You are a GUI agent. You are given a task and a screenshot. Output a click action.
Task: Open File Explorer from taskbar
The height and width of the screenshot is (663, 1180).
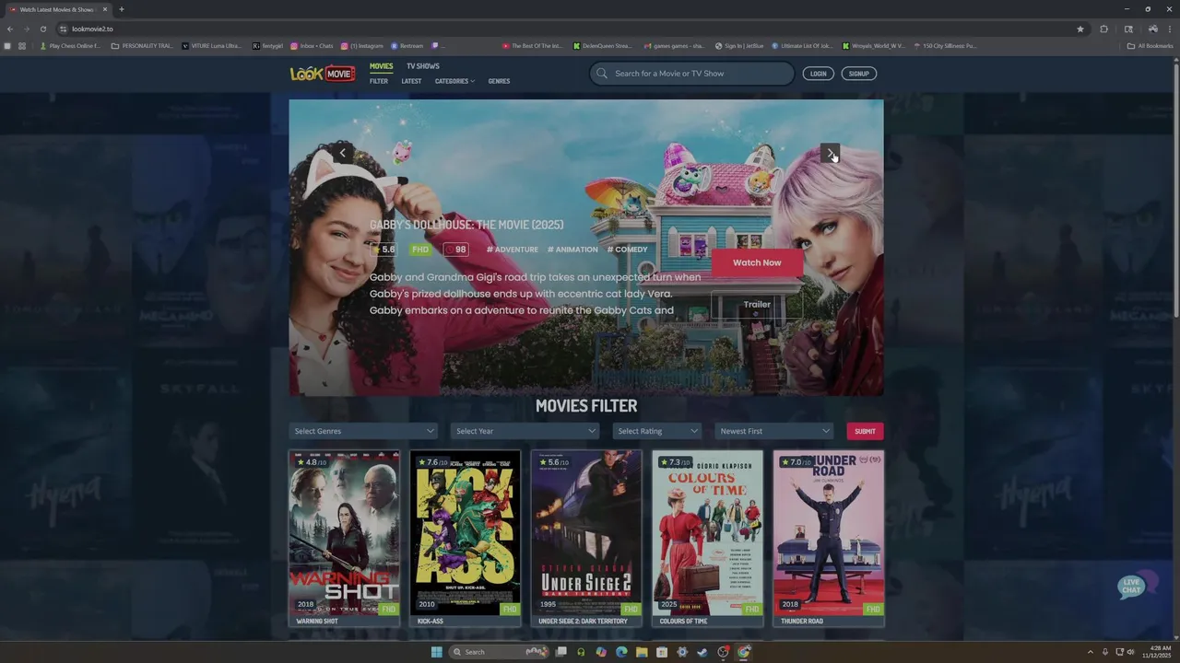[x=642, y=652]
